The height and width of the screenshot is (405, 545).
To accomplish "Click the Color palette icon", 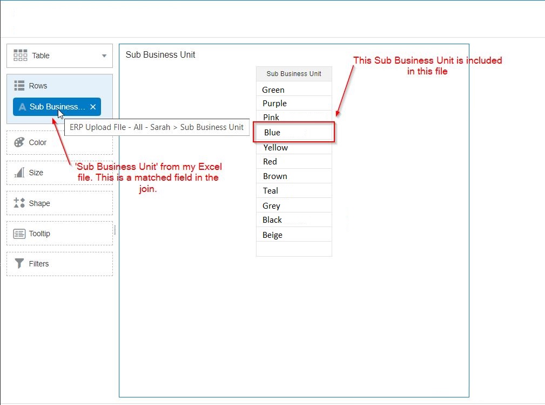I will point(19,142).
